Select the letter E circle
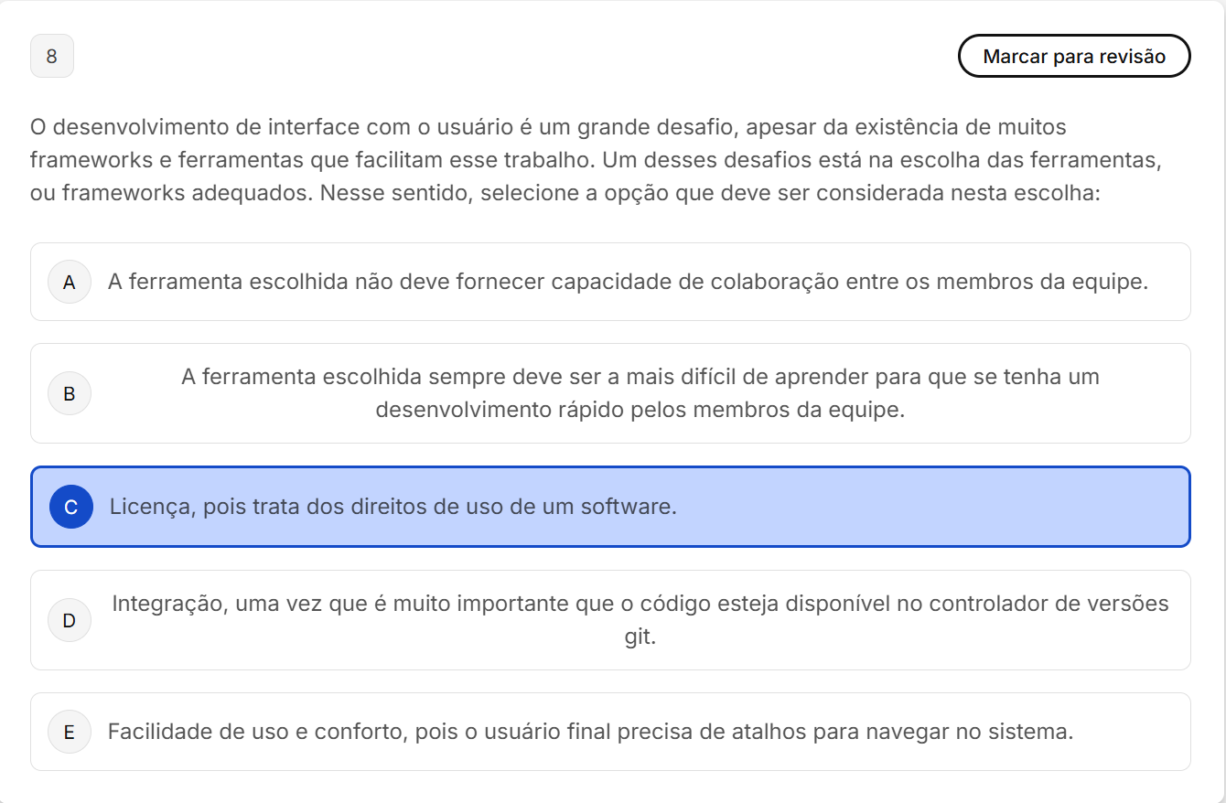 click(x=70, y=732)
